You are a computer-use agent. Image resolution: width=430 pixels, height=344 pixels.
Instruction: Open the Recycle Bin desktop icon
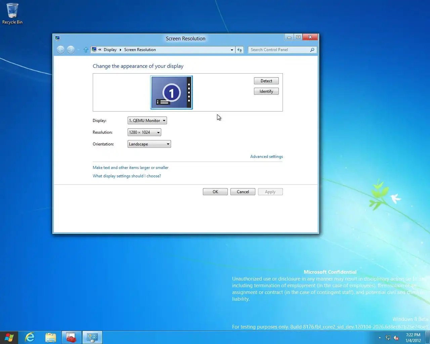pyautogui.click(x=12, y=14)
